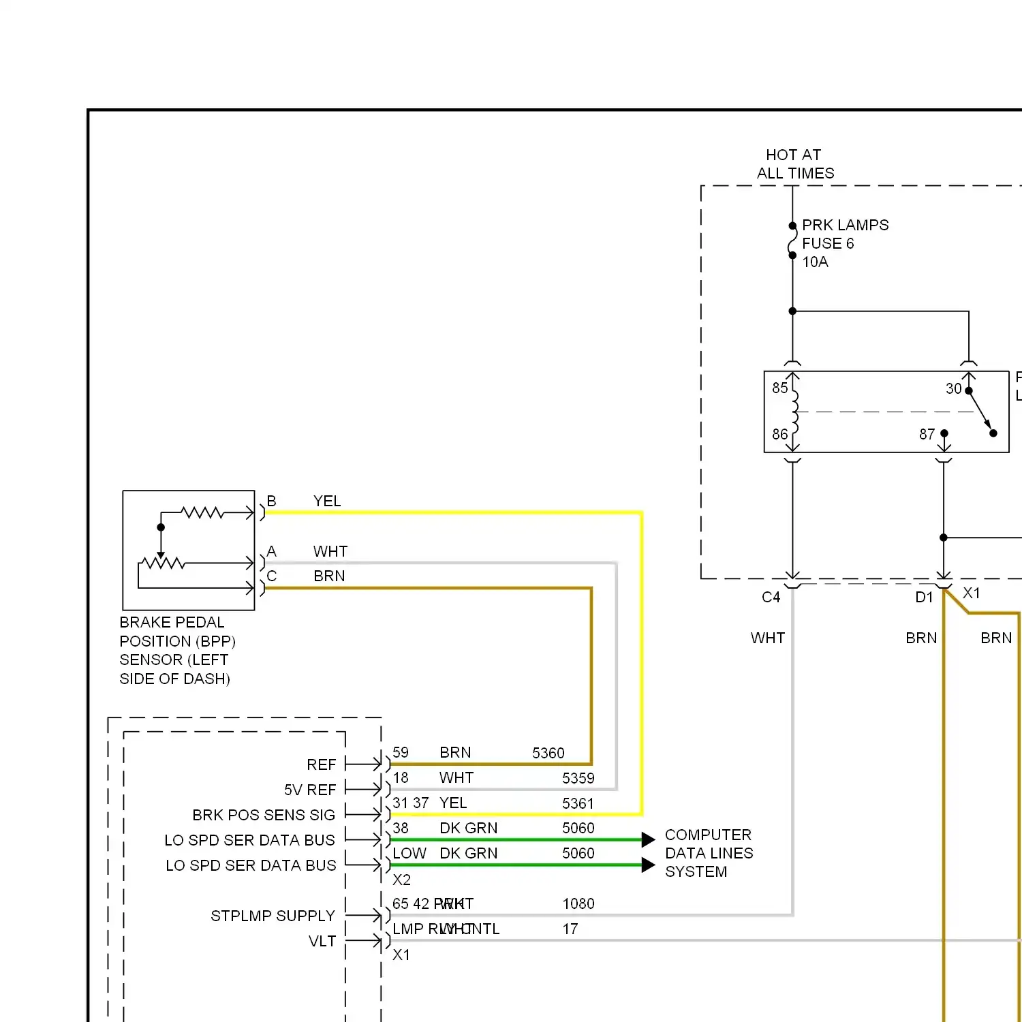Click pin numbers '31 37'

pos(411,803)
